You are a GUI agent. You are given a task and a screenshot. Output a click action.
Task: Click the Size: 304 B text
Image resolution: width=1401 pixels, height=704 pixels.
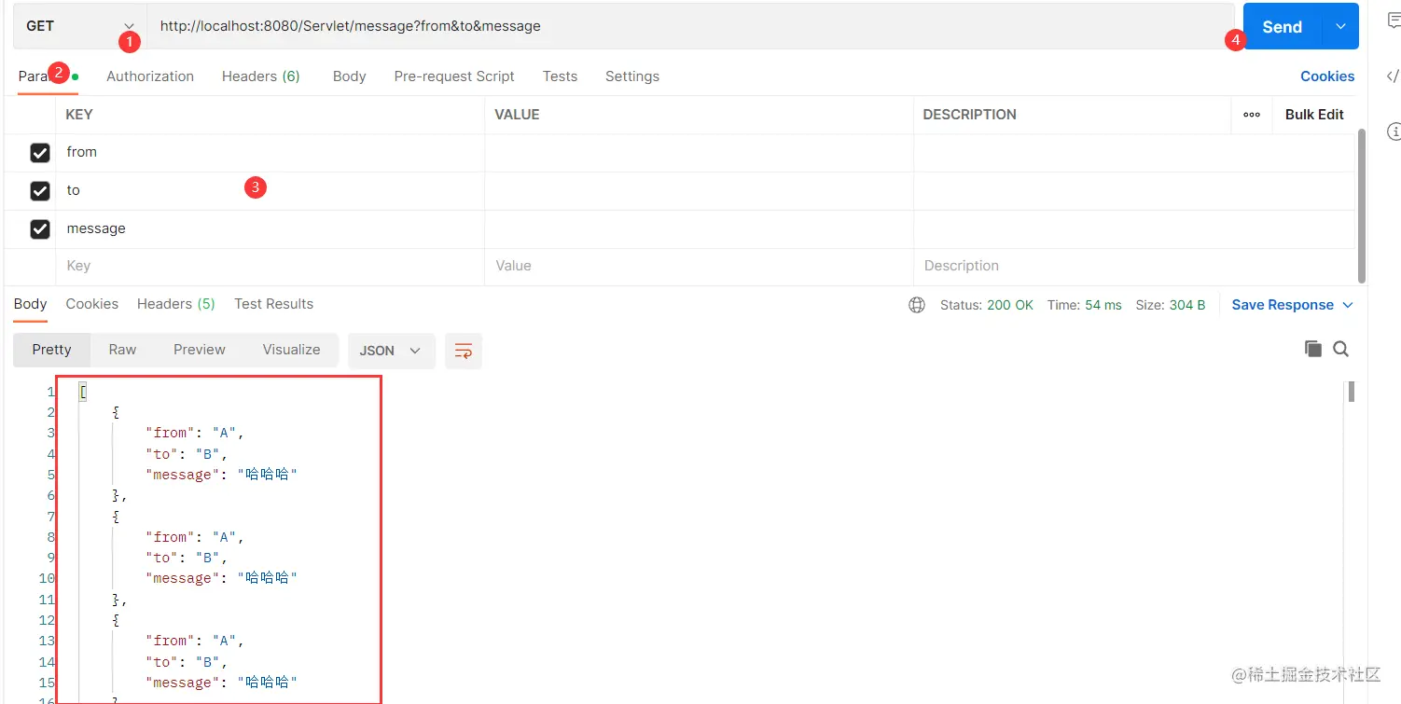pos(1171,305)
